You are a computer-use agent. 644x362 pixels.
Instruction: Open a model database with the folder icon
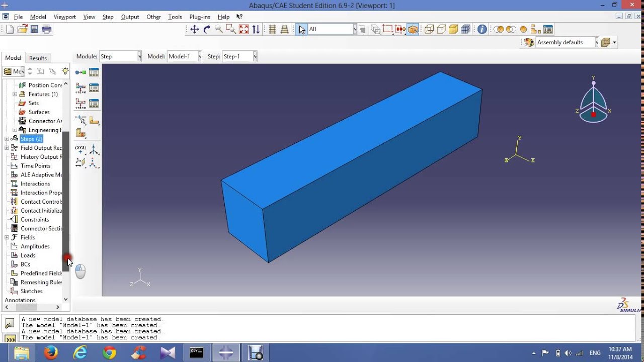22,29
